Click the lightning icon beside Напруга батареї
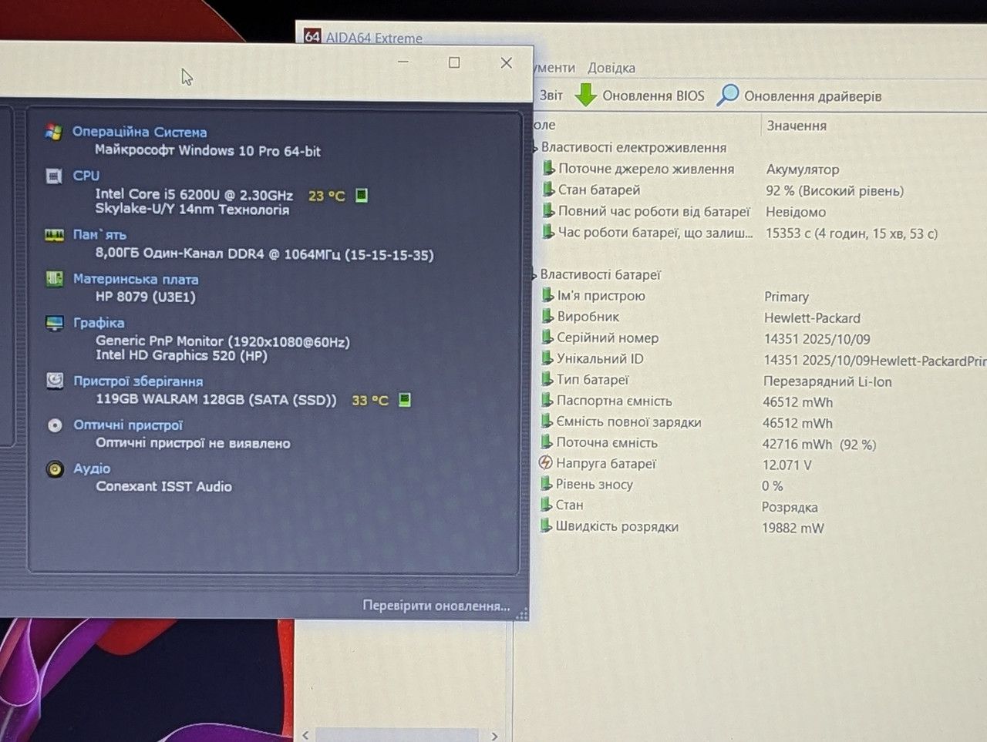Viewport: 987px width, 742px height. (546, 463)
